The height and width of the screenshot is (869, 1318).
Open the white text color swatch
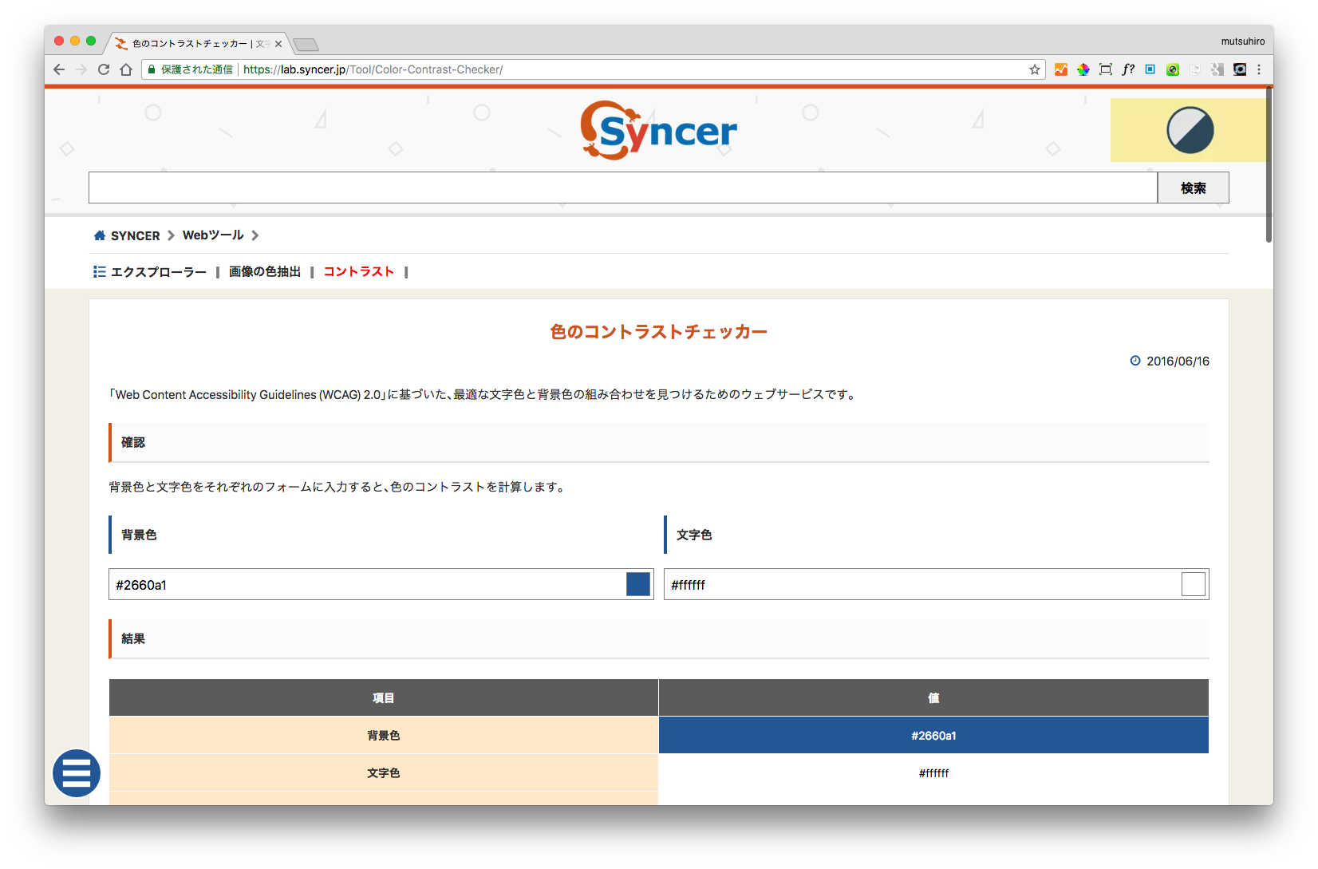[x=1194, y=584]
